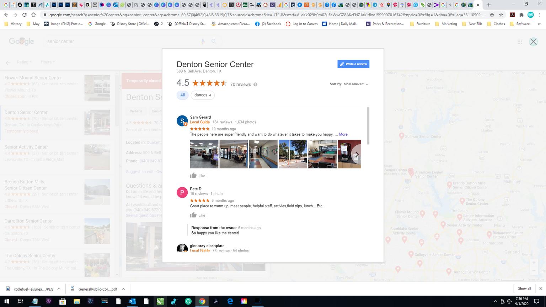Reload the current page
This screenshot has height=307, width=546.
click(24, 15)
